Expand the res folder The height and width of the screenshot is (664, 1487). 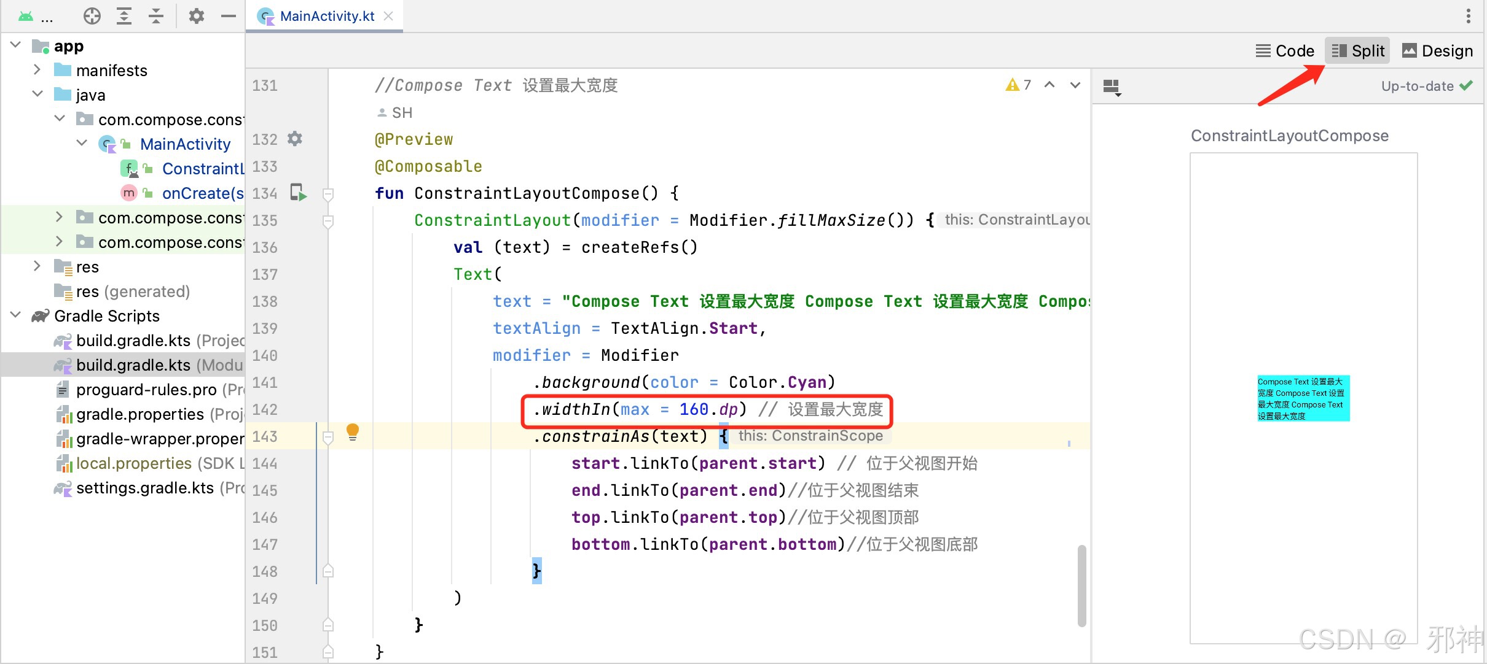(x=37, y=266)
